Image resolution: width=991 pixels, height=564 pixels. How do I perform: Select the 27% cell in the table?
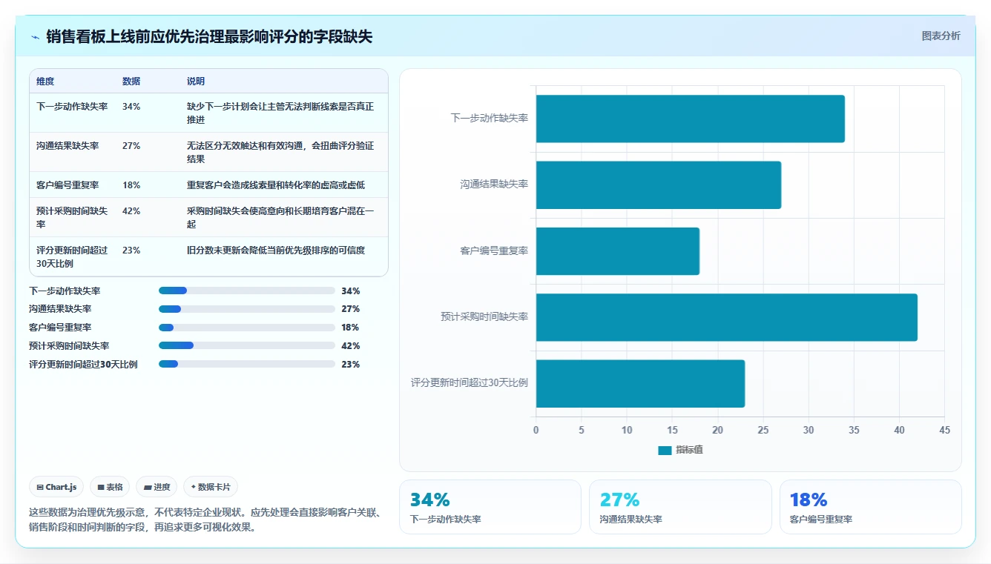(131, 146)
